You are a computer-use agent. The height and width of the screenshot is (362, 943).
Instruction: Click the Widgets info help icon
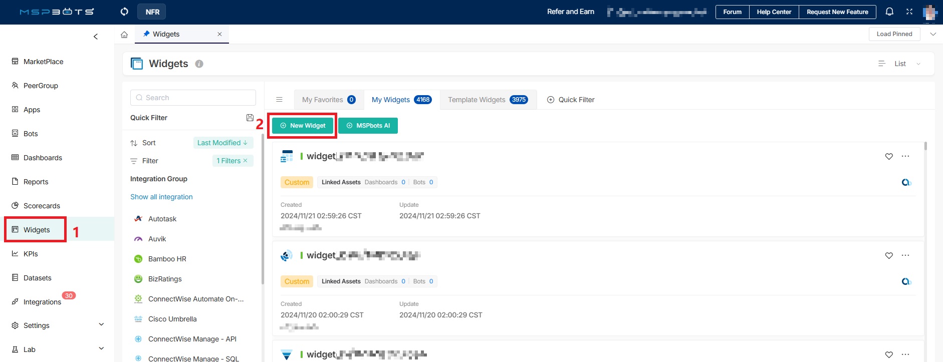point(199,64)
